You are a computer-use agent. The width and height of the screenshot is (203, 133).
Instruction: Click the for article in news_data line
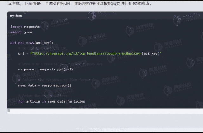click(x=51, y=101)
